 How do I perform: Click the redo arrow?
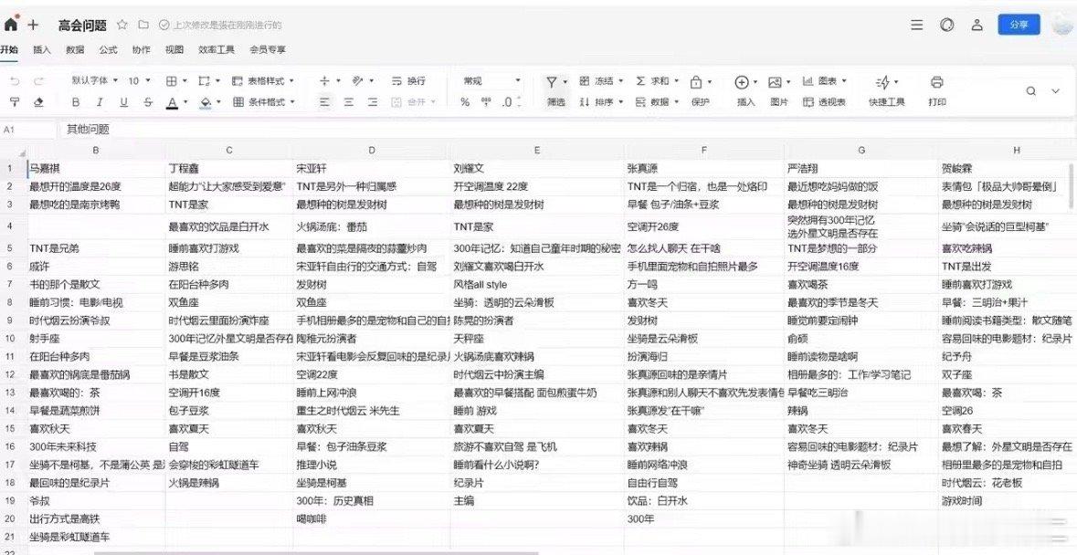tap(38, 81)
